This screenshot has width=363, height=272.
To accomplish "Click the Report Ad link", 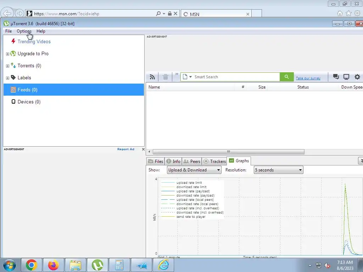I will (x=126, y=149).
